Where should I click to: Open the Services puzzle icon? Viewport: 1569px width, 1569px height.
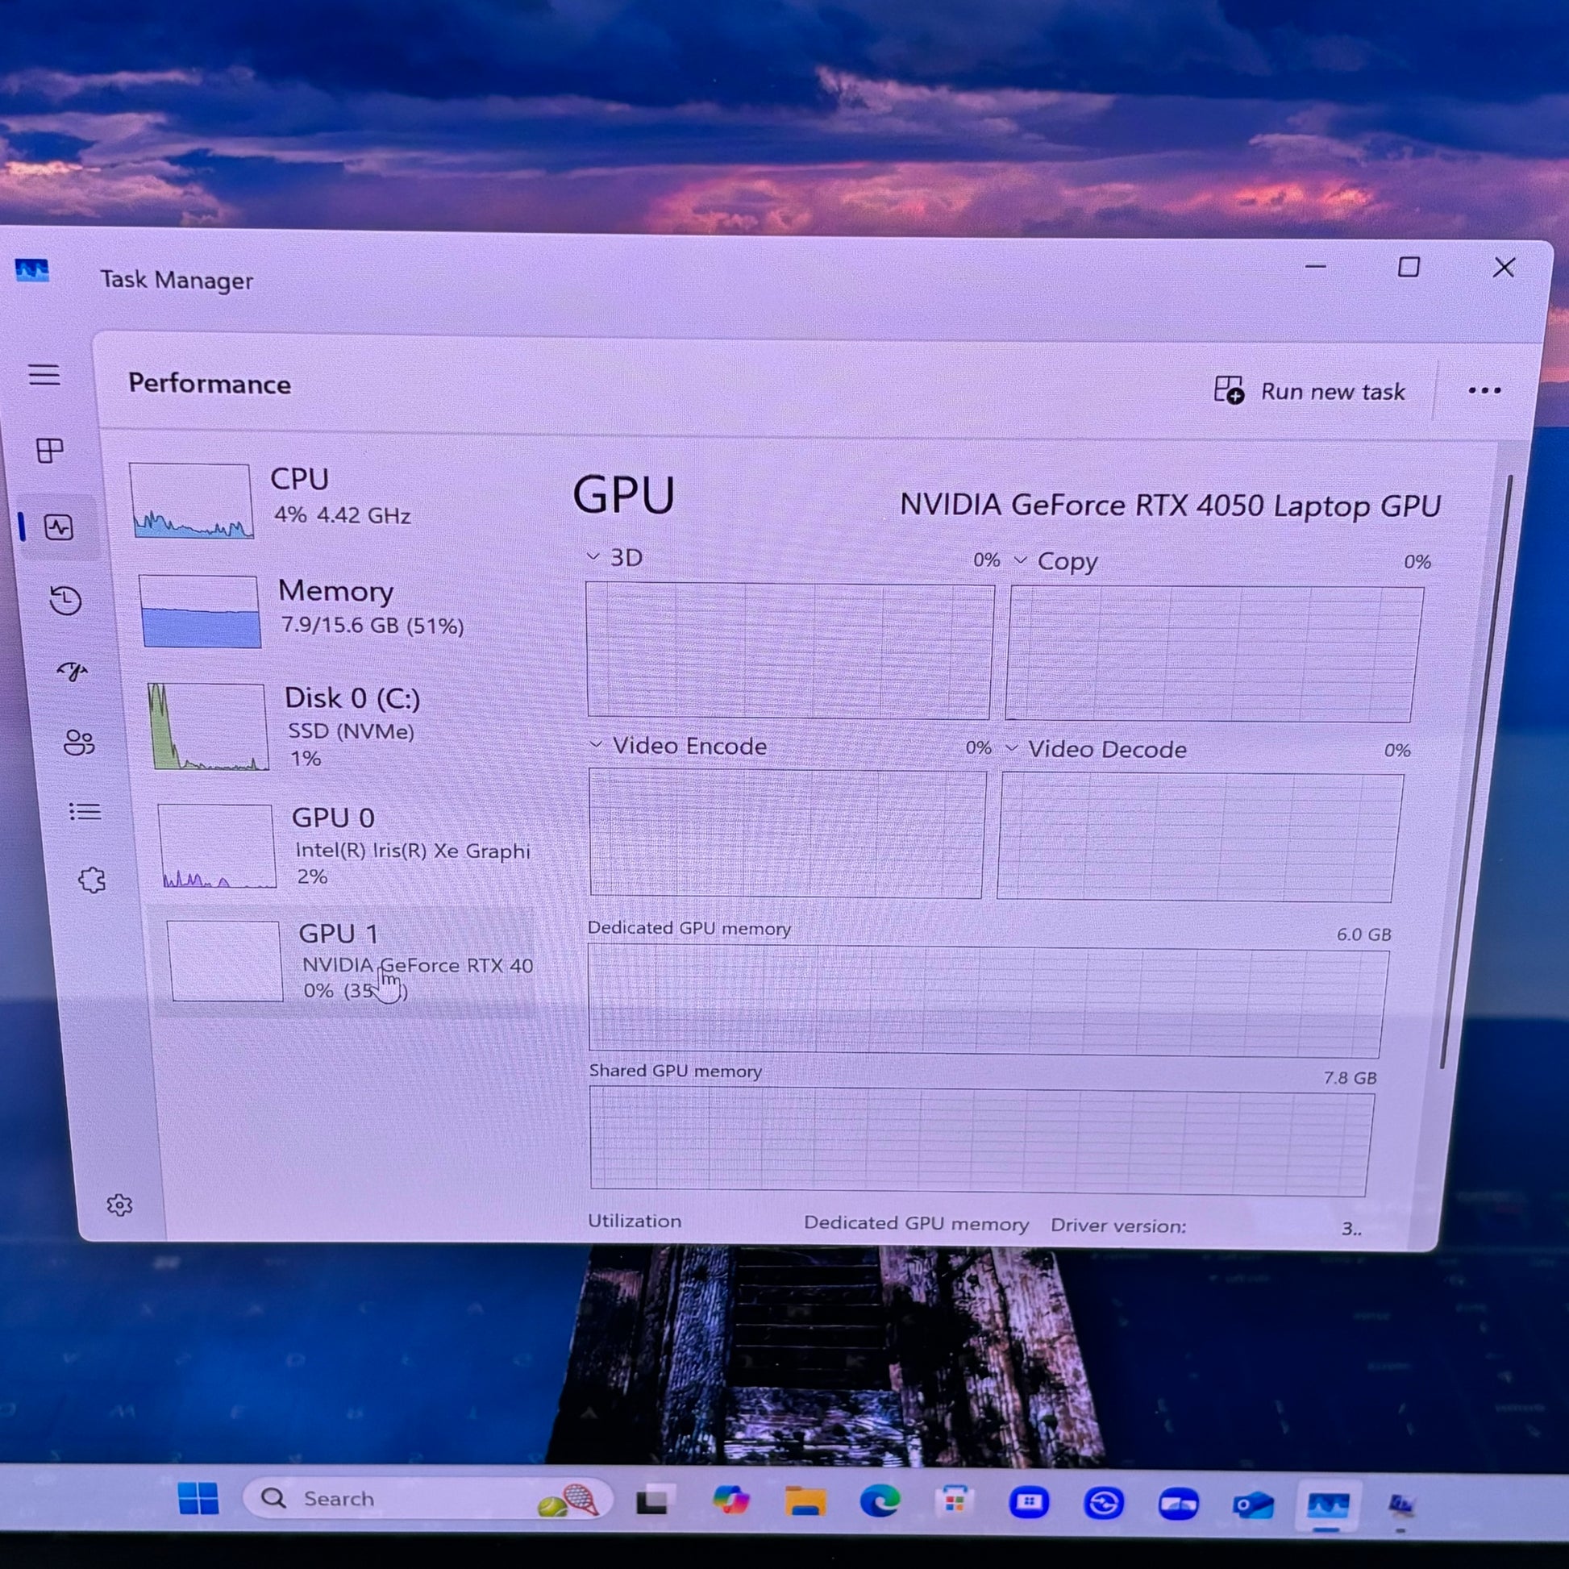(x=92, y=880)
